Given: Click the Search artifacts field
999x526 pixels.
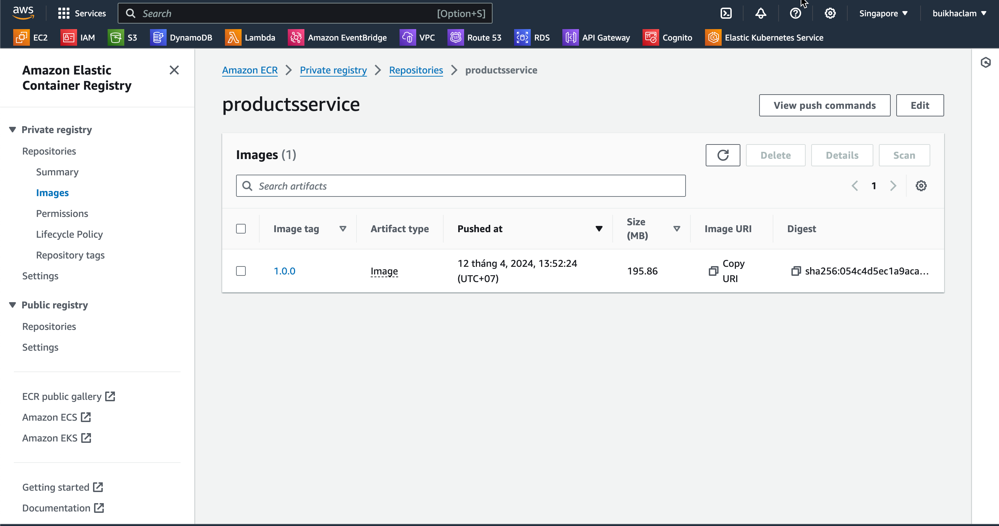Looking at the screenshot, I should [x=460, y=186].
